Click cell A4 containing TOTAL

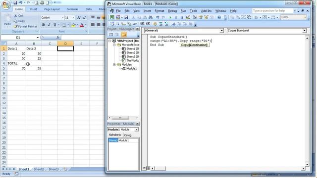pyautogui.click(x=16, y=63)
